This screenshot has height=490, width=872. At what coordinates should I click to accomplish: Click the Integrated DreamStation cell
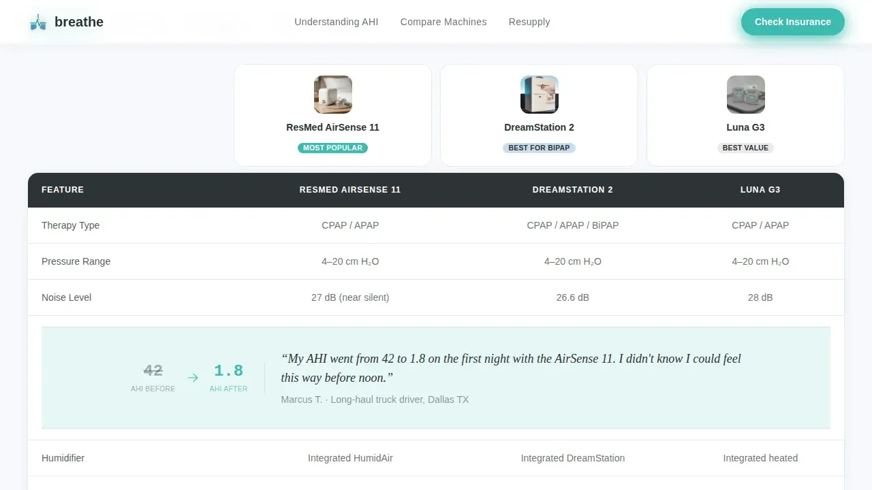573,458
